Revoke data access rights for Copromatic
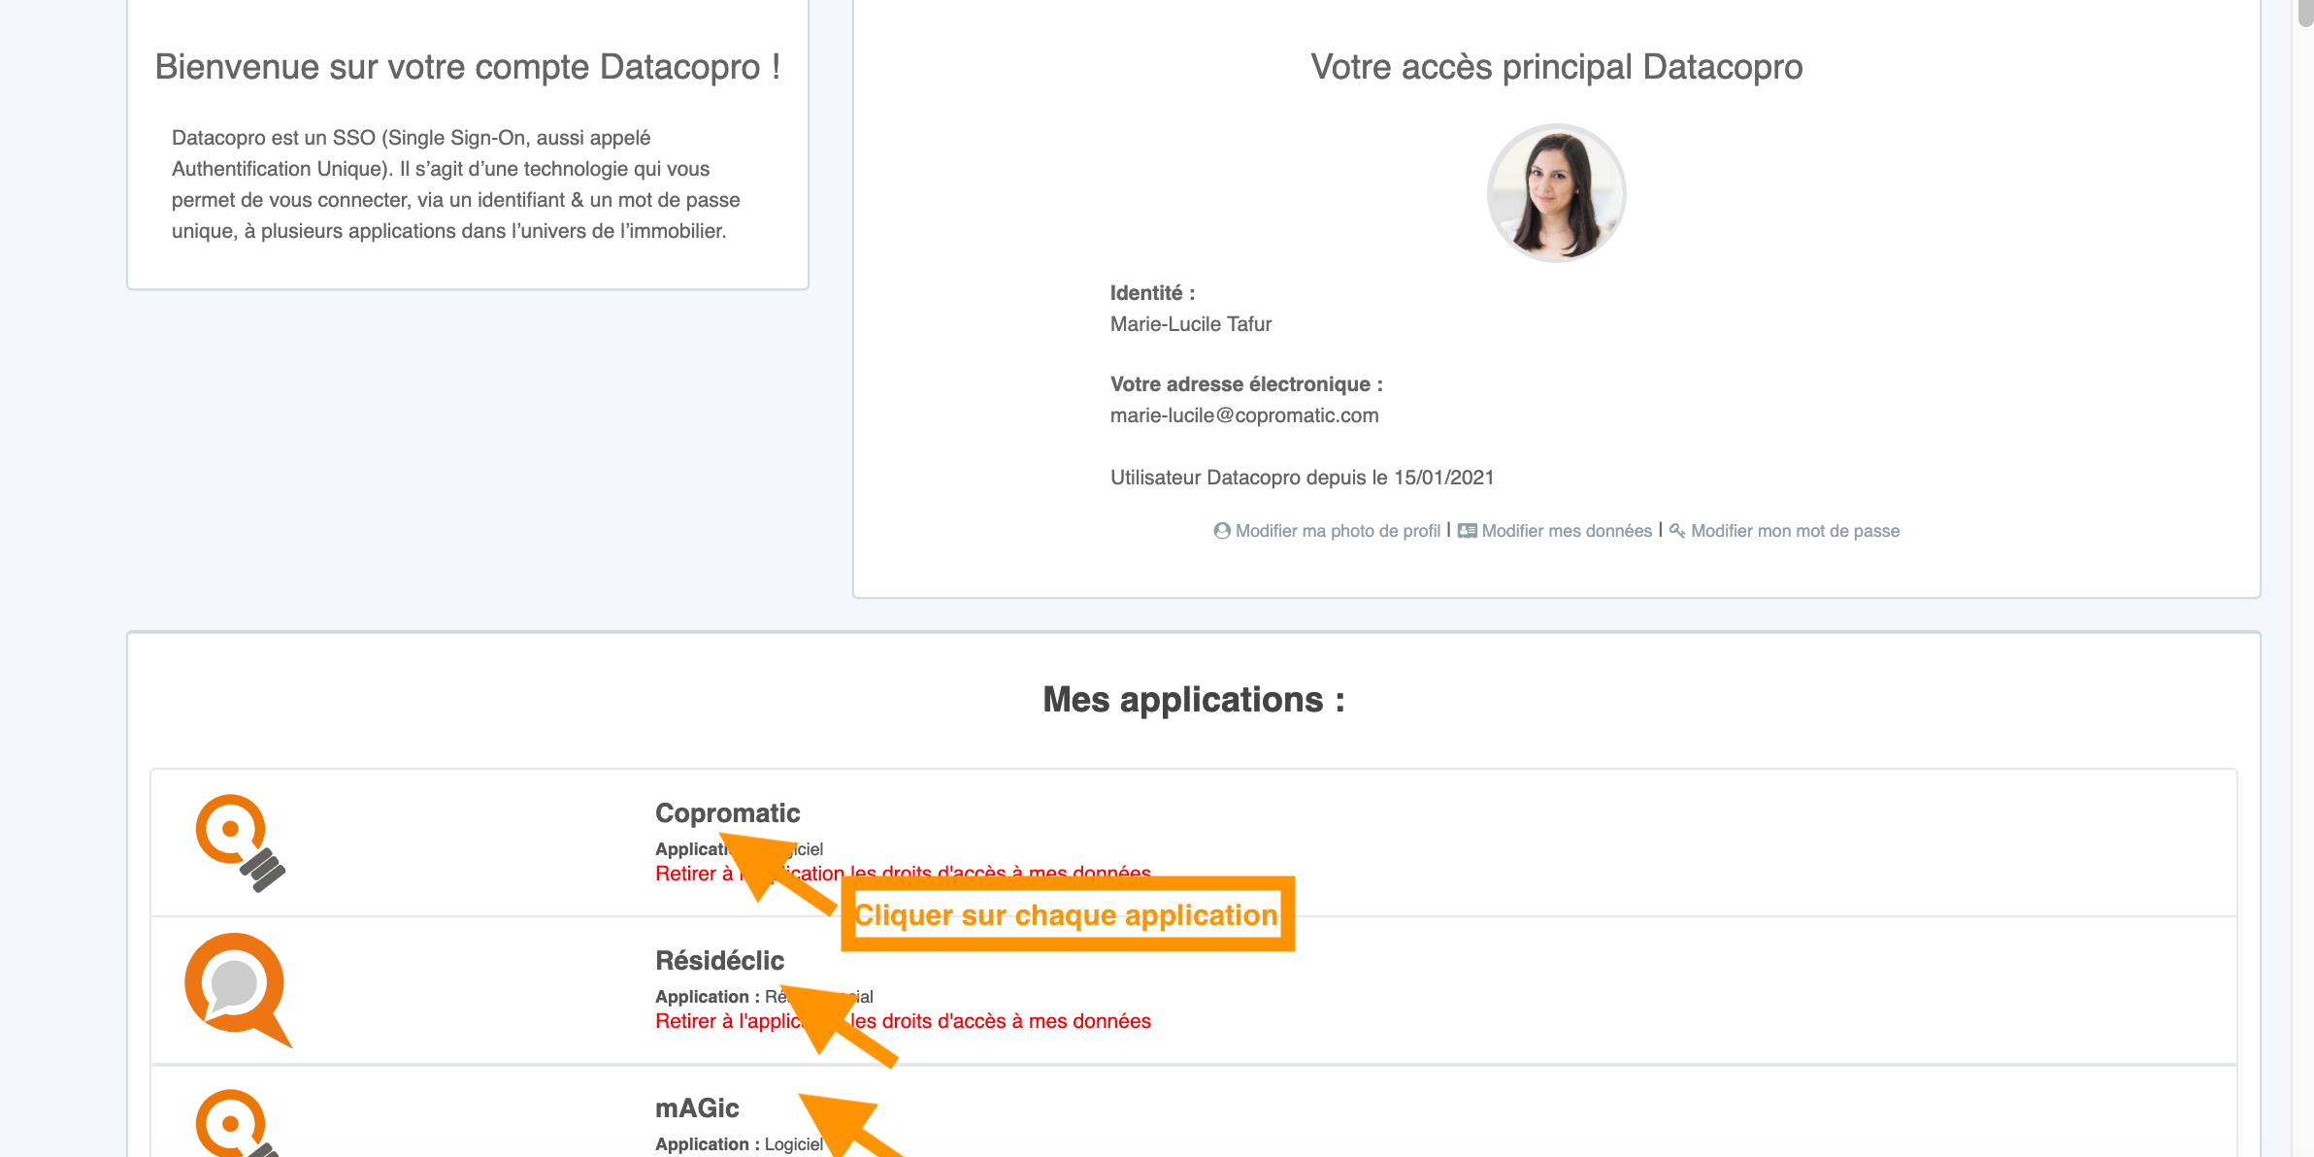 903,874
